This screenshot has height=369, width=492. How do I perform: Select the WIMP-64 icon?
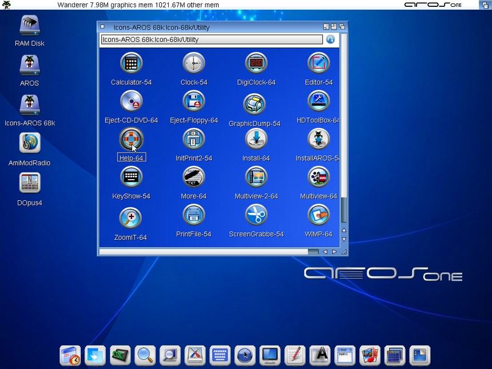pyautogui.click(x=319, y=215)
